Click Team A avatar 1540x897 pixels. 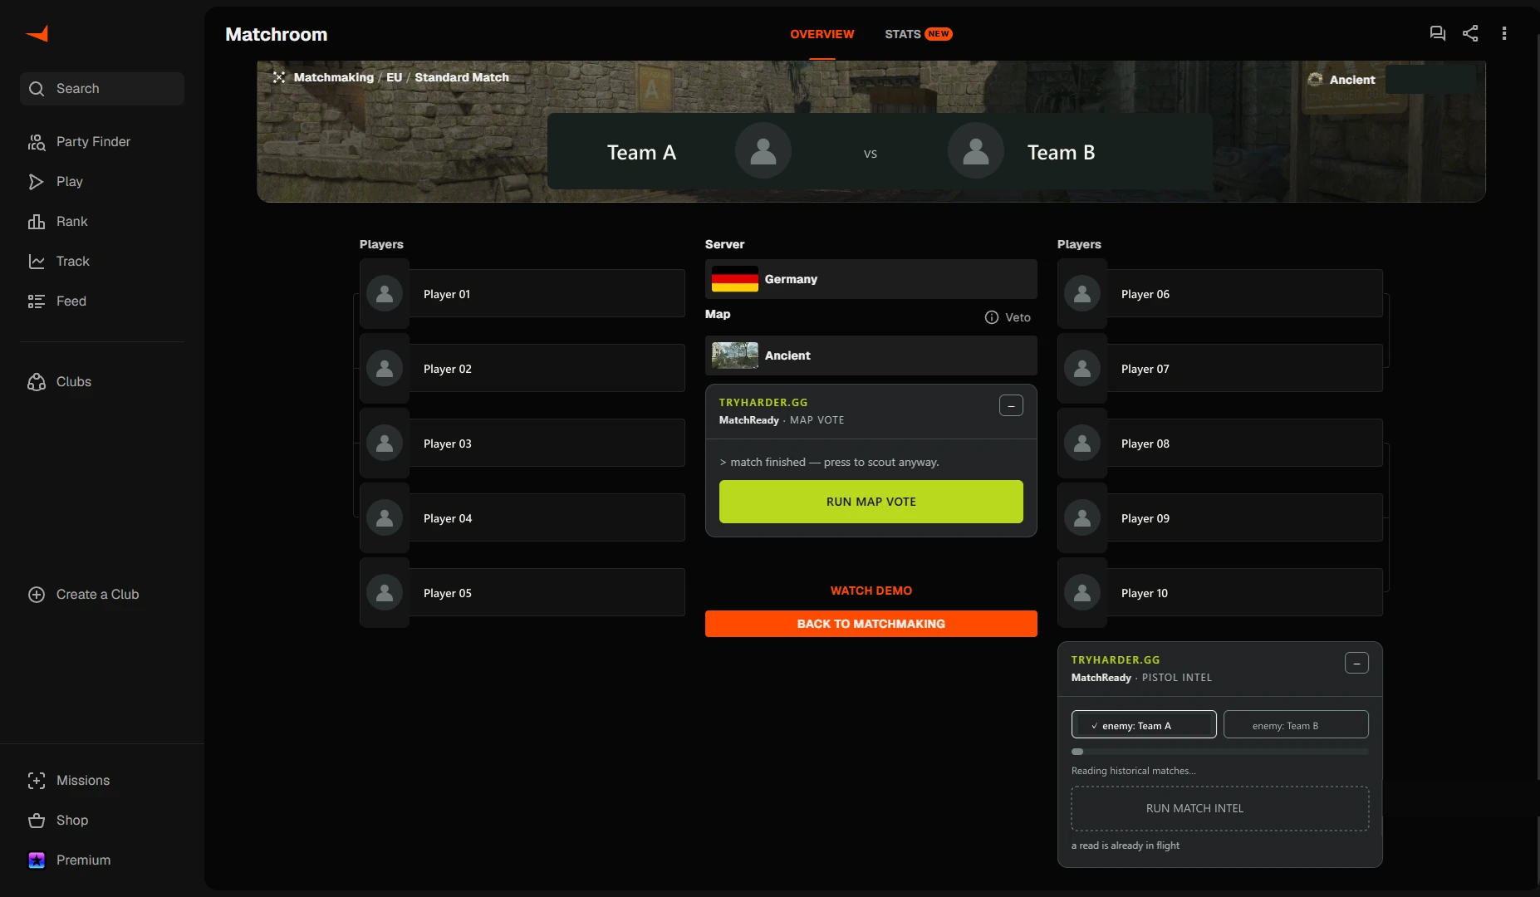pos(763,150)
